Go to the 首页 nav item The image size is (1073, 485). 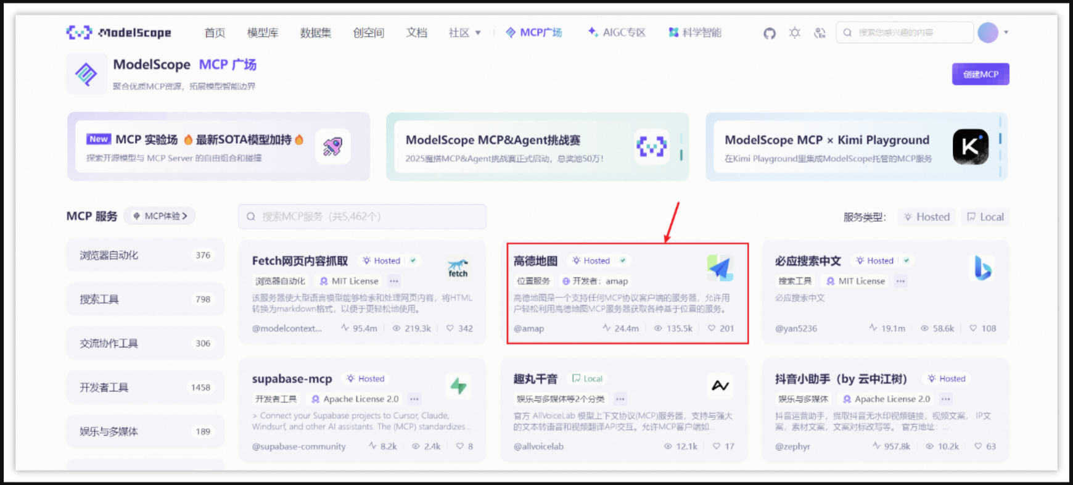point(215,33)
